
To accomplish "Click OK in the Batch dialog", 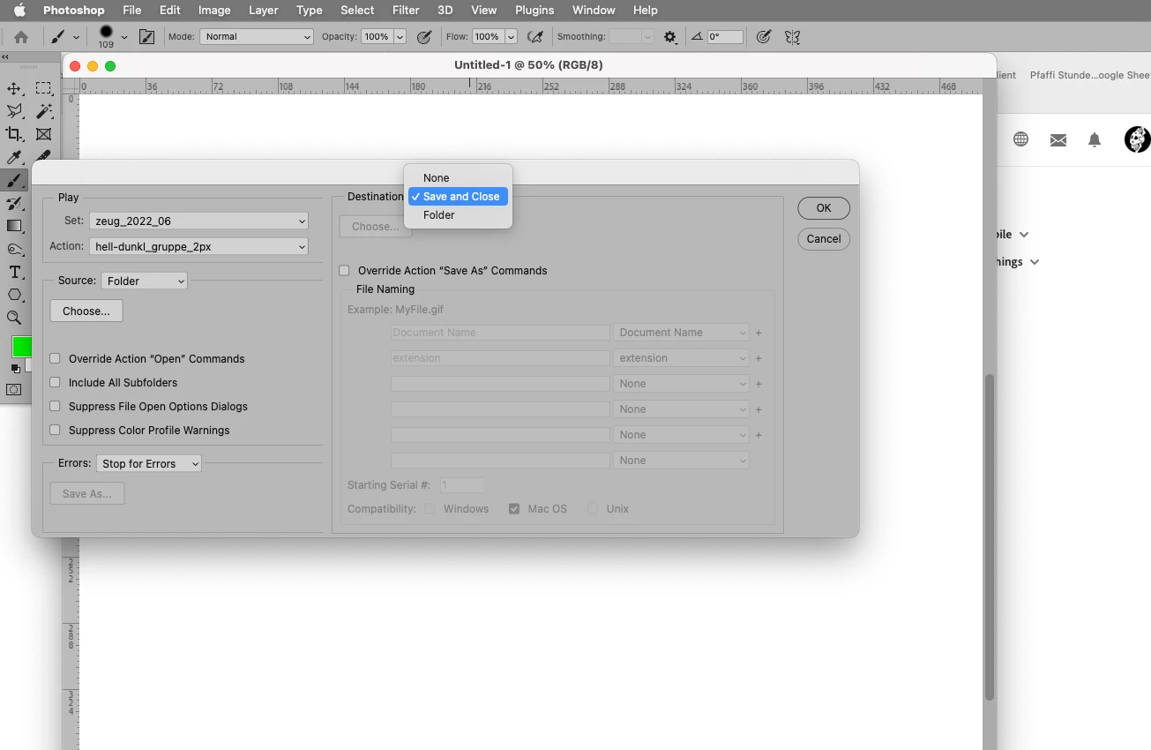I will click(x=824, y=208).
